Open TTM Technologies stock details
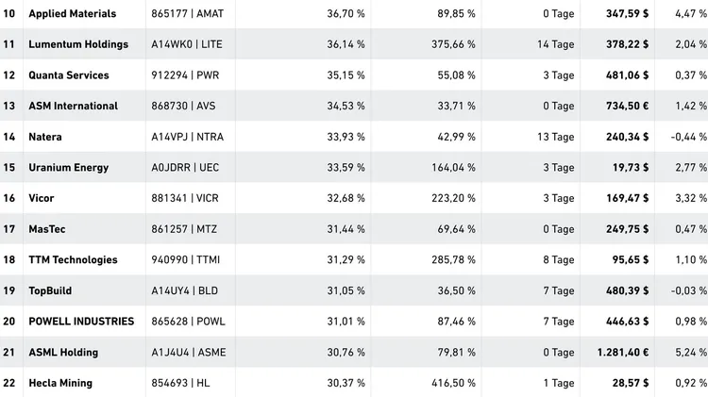 [x=74, y=260]
